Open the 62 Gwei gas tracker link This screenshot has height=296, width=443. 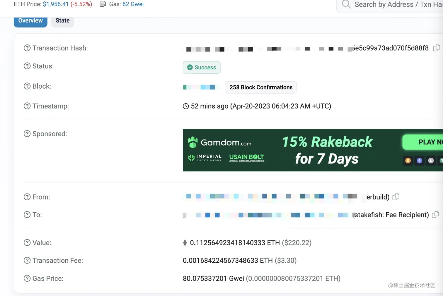click(133, 4)
